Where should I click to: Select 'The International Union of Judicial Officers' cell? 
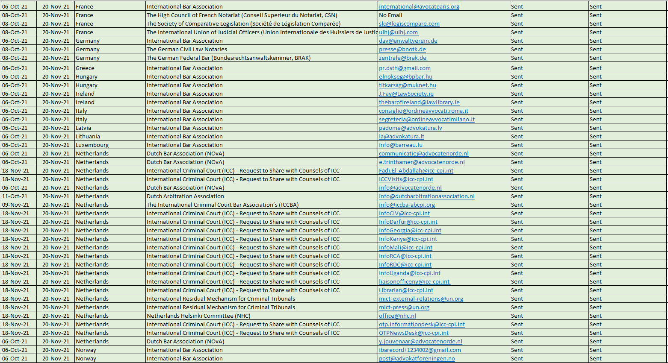[x=262, y=32]
